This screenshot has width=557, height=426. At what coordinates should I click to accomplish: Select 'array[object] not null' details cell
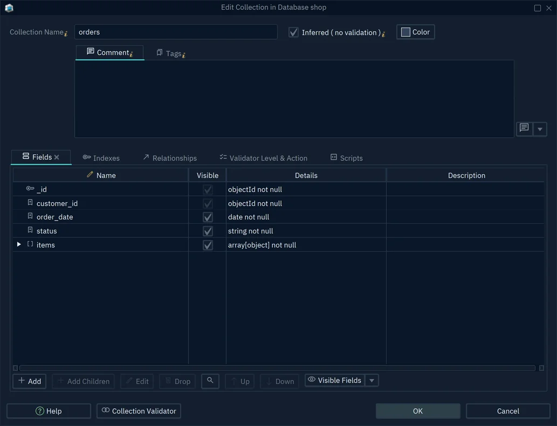pos(306,245)
